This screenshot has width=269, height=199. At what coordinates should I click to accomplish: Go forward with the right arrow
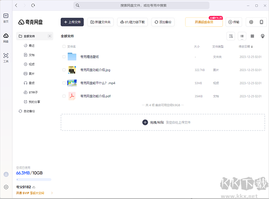24,5
